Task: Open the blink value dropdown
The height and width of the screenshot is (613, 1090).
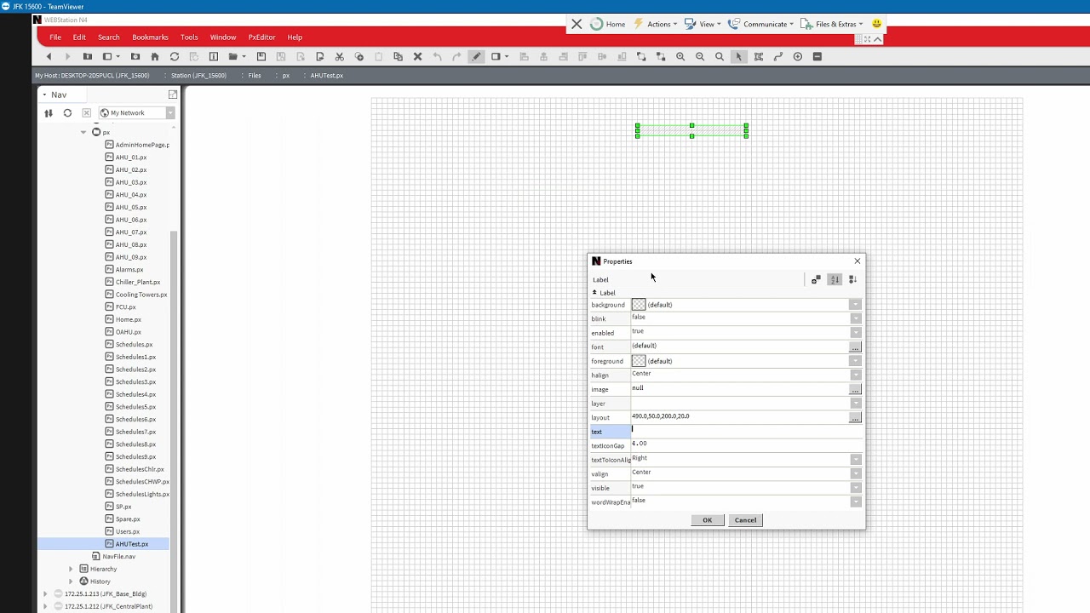Action: click(855, 318)
